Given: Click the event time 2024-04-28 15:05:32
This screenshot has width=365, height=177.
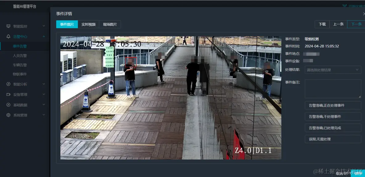Looking at the screenshot, I should point(322,46).
